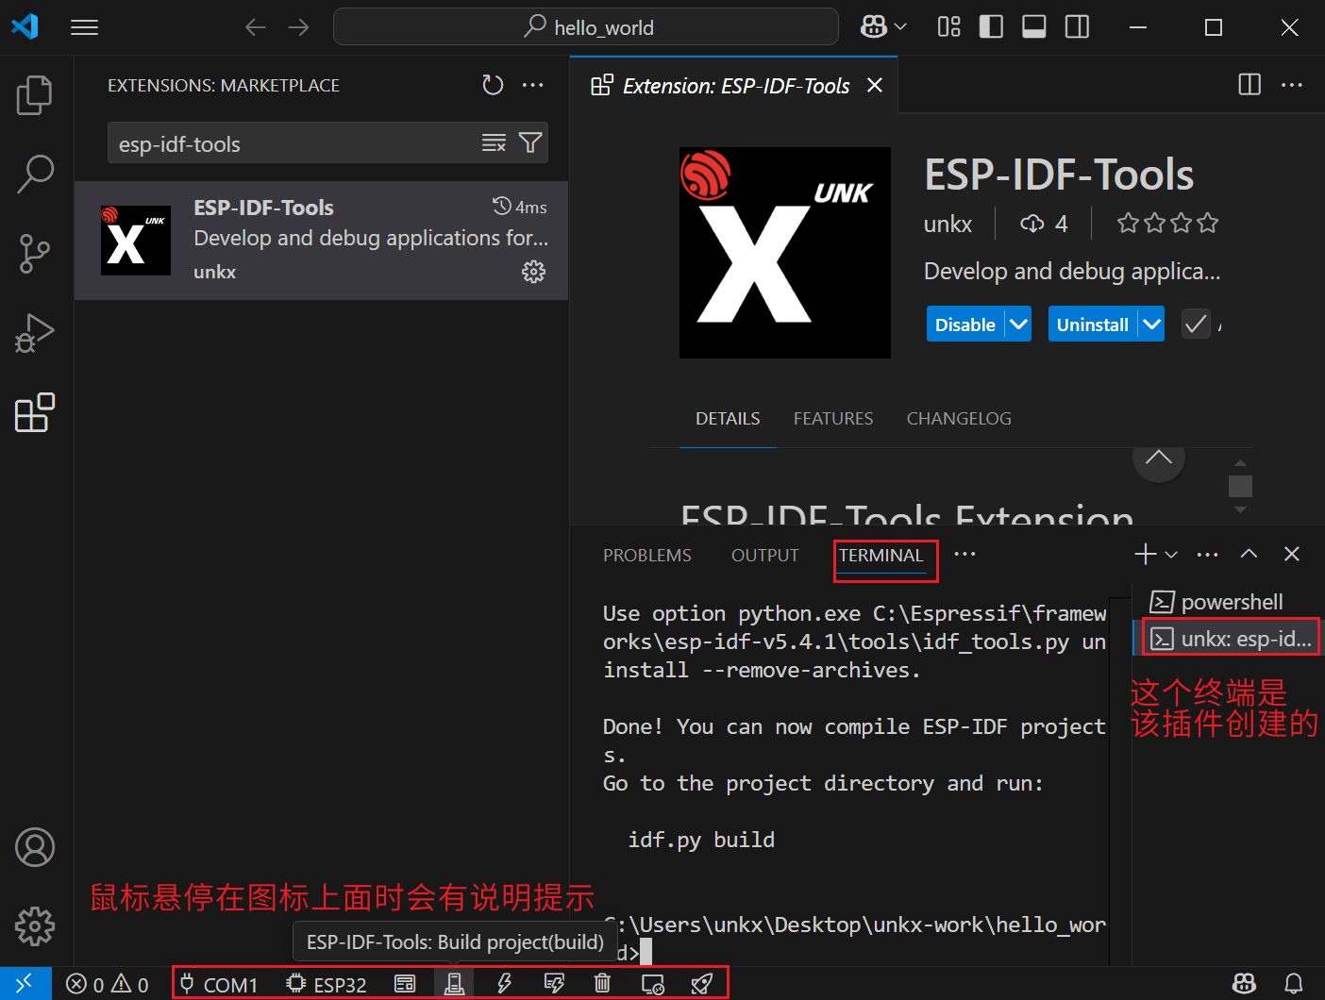Select the COM1 serial port status item
1325x1000 pixels.
[x=218, y=984]
